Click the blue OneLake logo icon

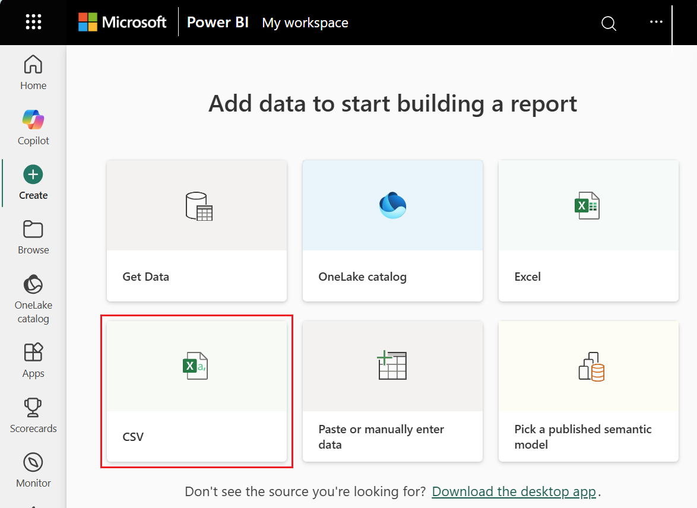[x=392, y=205]
